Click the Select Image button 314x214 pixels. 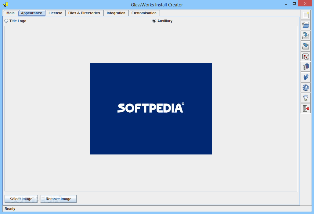coord(21,199)
